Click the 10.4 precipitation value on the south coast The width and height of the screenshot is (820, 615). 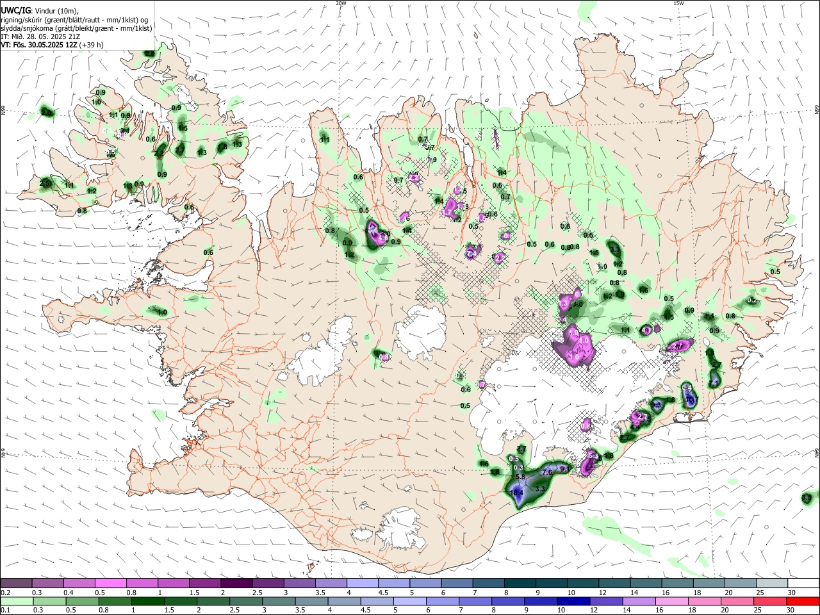(x=516, y=492)
